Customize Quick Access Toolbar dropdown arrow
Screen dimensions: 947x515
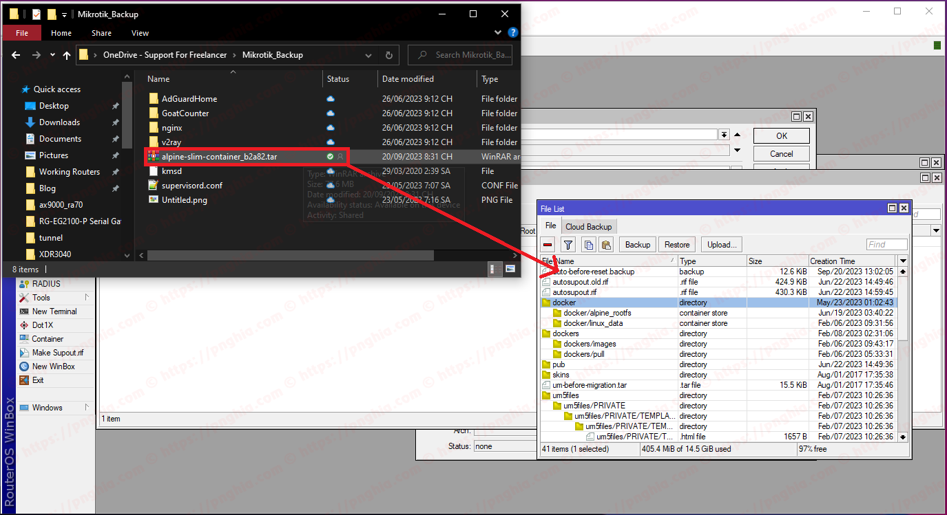(64, 14)
